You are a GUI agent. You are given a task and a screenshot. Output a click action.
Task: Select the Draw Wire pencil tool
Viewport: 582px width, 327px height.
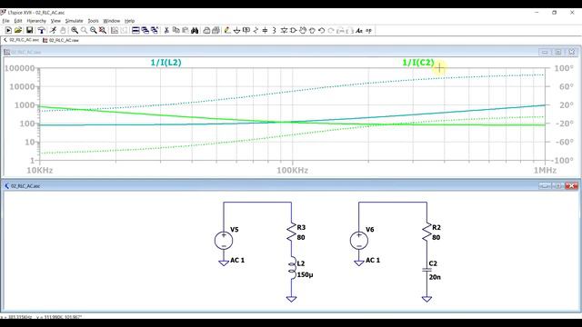point(227,30)
